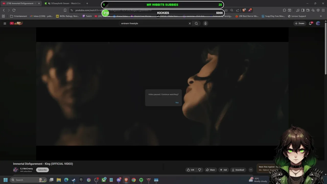Click Yes to continue watching
The height and width of the screenshot is (184, 327).
pos(177,102)
